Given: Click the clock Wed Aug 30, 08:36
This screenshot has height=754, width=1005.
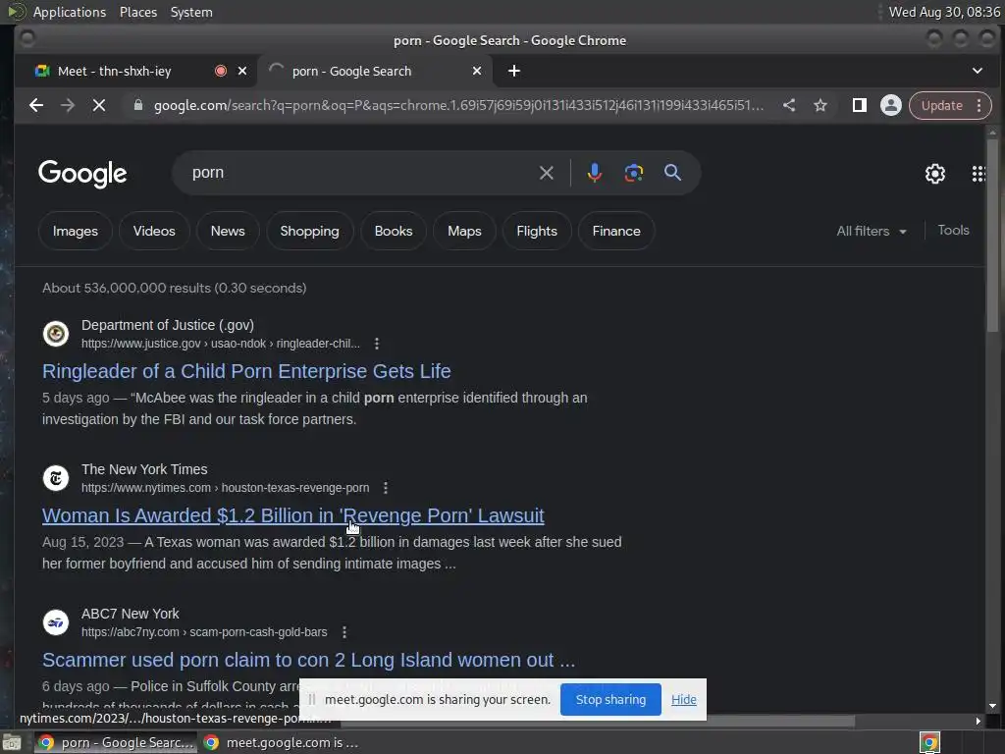Looking at the screenshot, I should 944,12.
